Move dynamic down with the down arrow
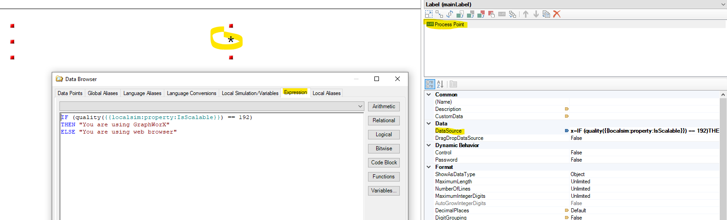 [x=536, y=14]
